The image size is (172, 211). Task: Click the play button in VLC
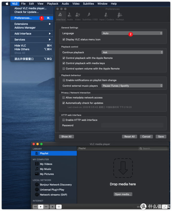(41, 206)
